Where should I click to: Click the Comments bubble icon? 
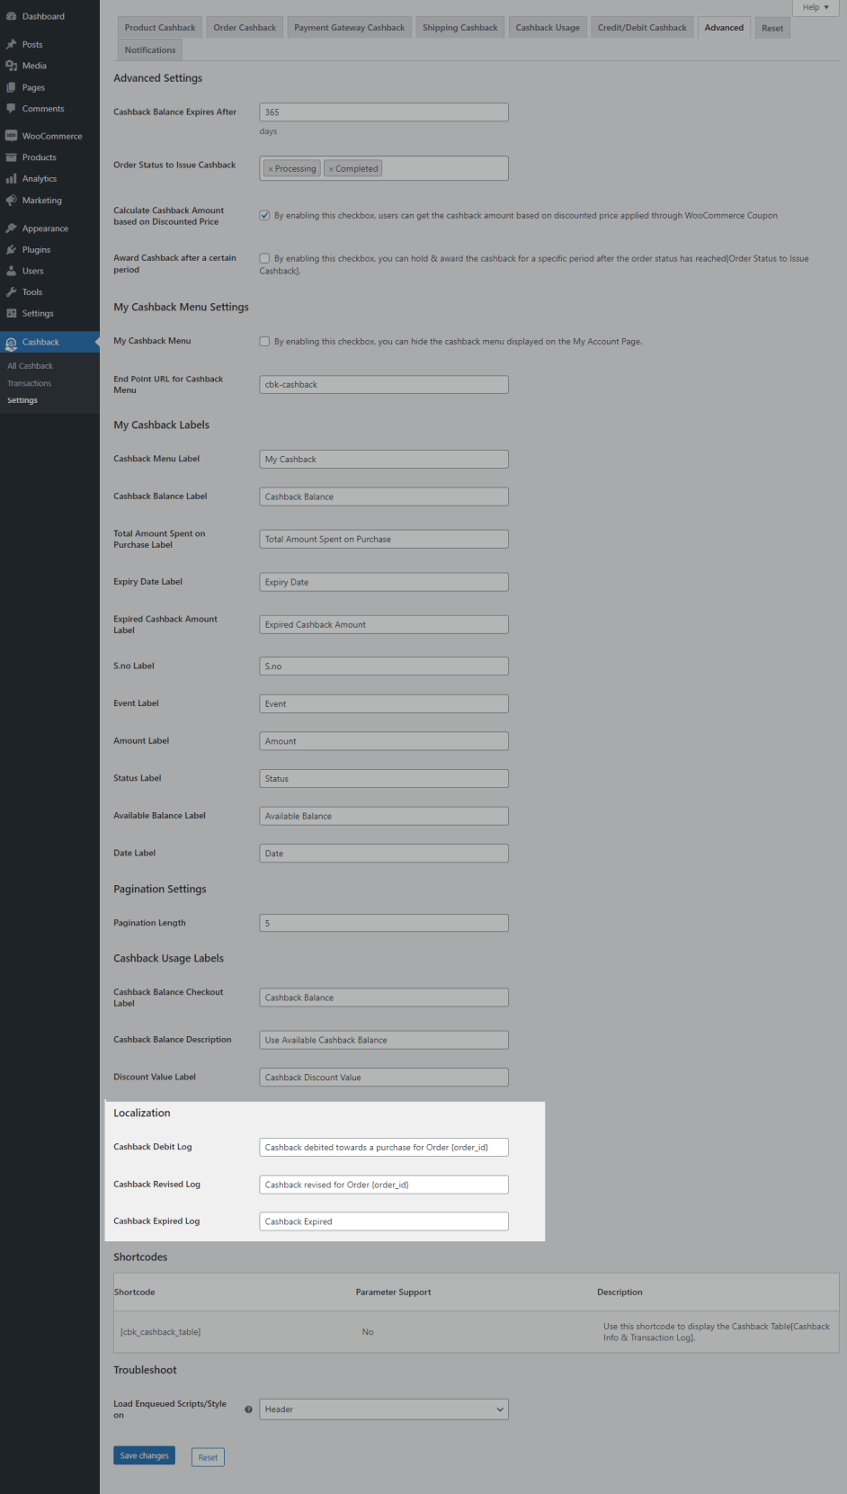point(12,109)
